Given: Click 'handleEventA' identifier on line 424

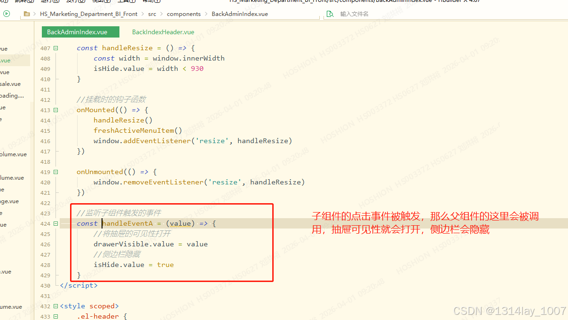Looking at the screenshot, I should (x=127, y=223).
